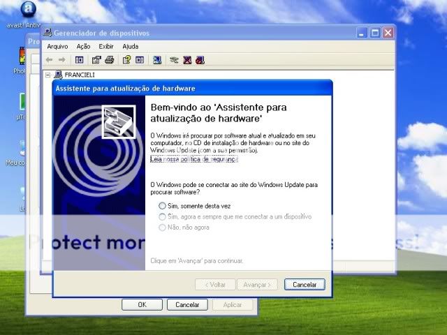Viewport: 447px width, 335px height.
Task: Select 'Sim, agora e sempre' radio option
Action: (x=163, y=216)
